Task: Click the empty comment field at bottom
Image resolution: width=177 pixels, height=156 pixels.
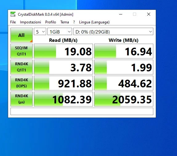Action: 82,111
